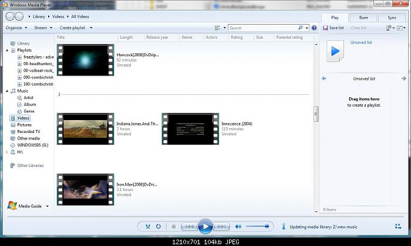Switch to the Play tab
Screen dimensions: 411x246
coord(335,18)
